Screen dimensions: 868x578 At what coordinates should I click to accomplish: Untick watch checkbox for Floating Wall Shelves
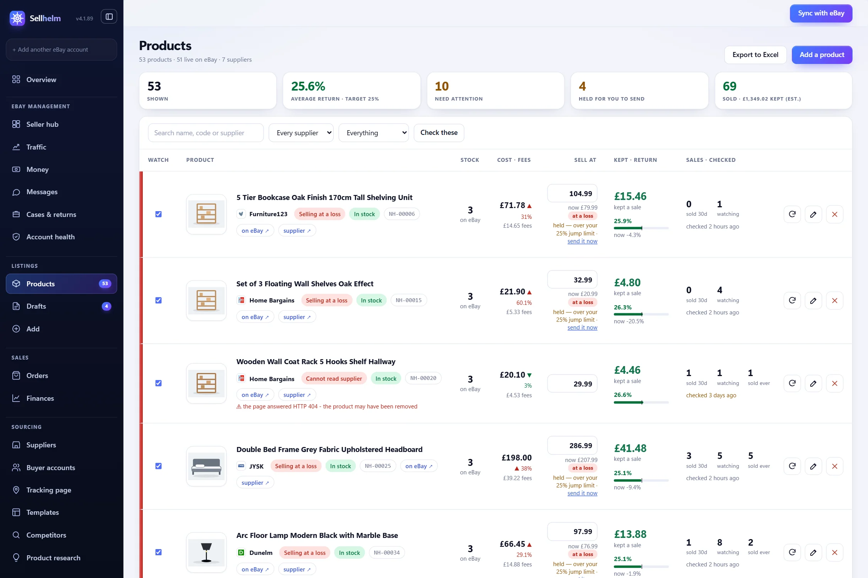(159, 301)
